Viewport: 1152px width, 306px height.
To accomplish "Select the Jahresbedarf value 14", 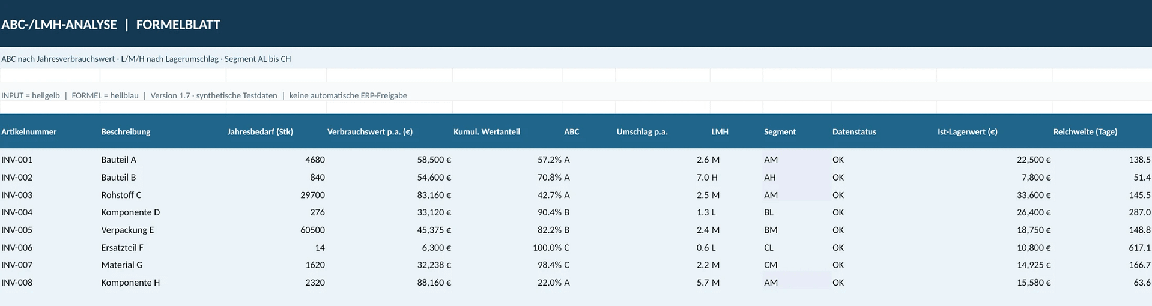I will (x=276, y=247).
